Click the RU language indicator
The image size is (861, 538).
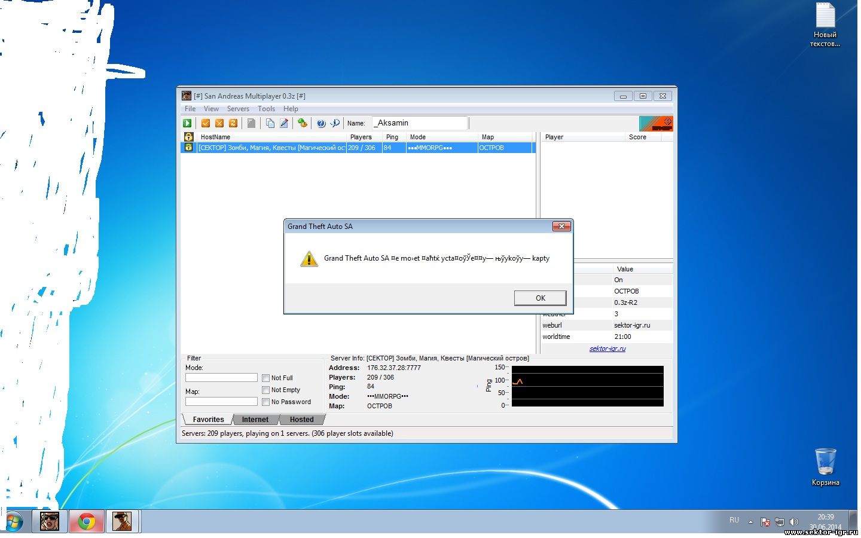pos(734,520)
